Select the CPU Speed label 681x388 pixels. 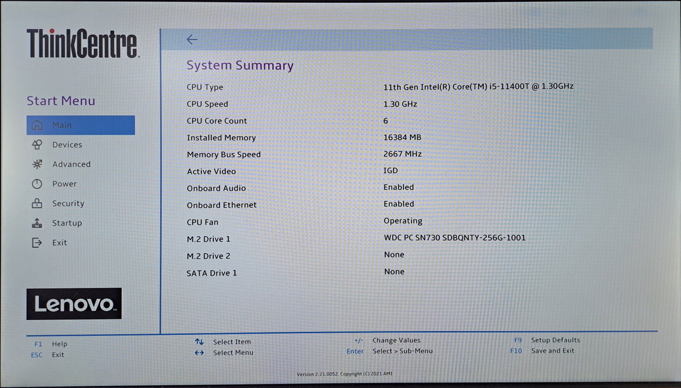tap(207, 104)
